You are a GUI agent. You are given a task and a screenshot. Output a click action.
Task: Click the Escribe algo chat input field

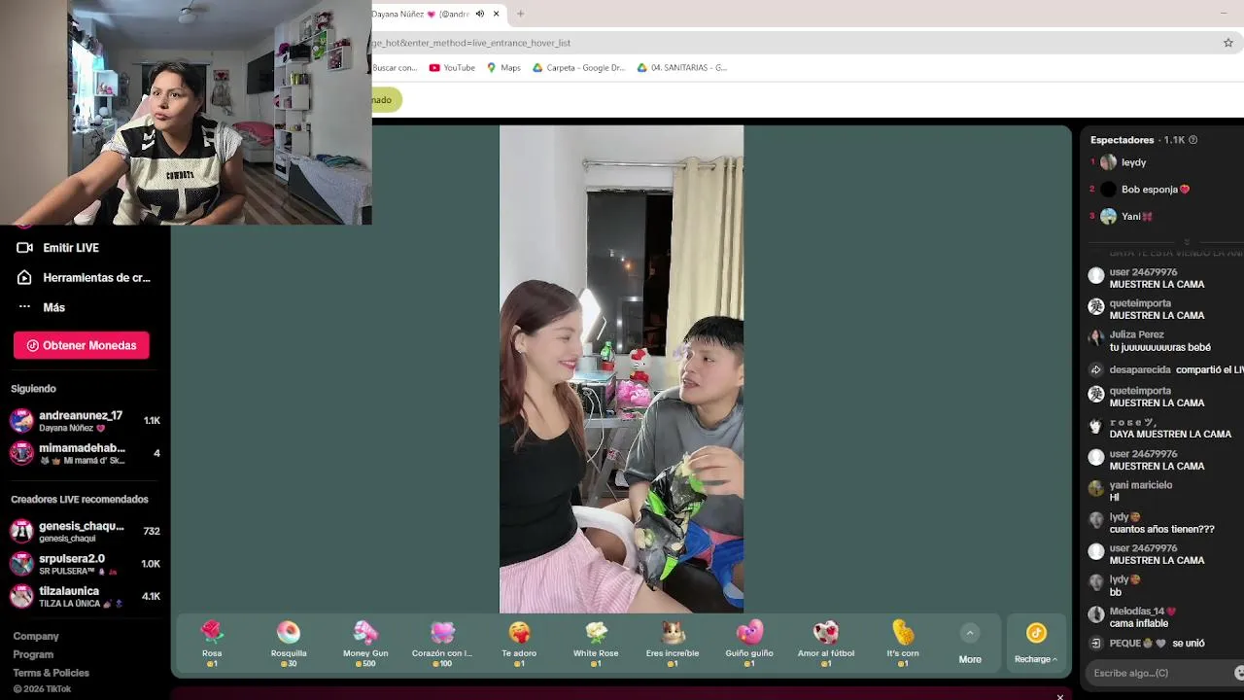coord(1160,673)
